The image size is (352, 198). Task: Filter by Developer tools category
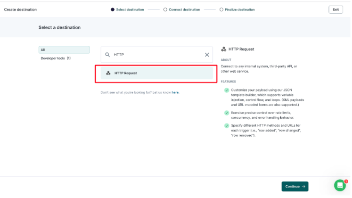56,58
